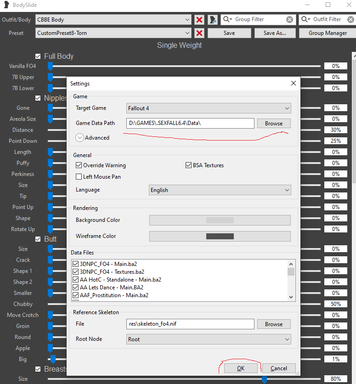The width and height of the screenshot is (356, 384).
Task: Click the Group Filter magnifier icon
Action: 227,20
